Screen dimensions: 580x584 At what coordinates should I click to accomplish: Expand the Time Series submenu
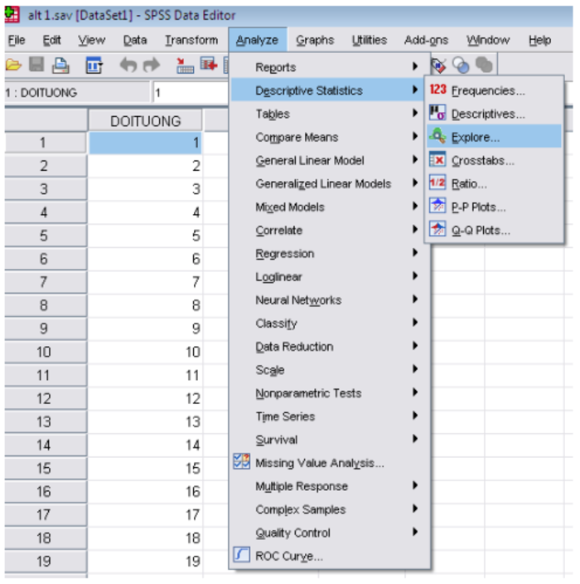[x=330, y=416]
